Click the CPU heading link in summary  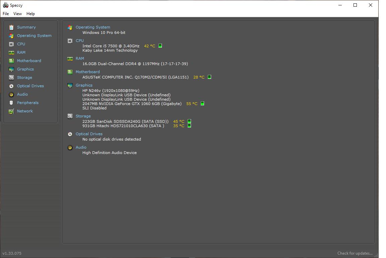click(79, 41)
